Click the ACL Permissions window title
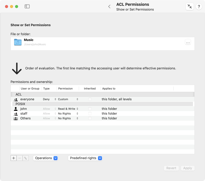 133,4
